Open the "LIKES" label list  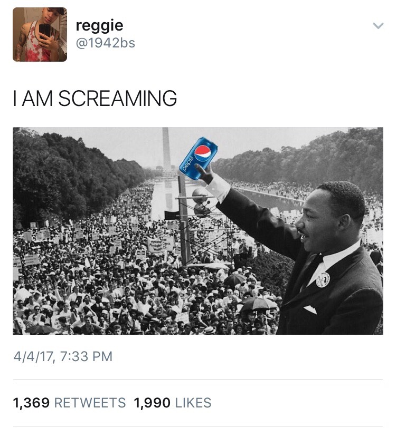(x=193, y=403)
